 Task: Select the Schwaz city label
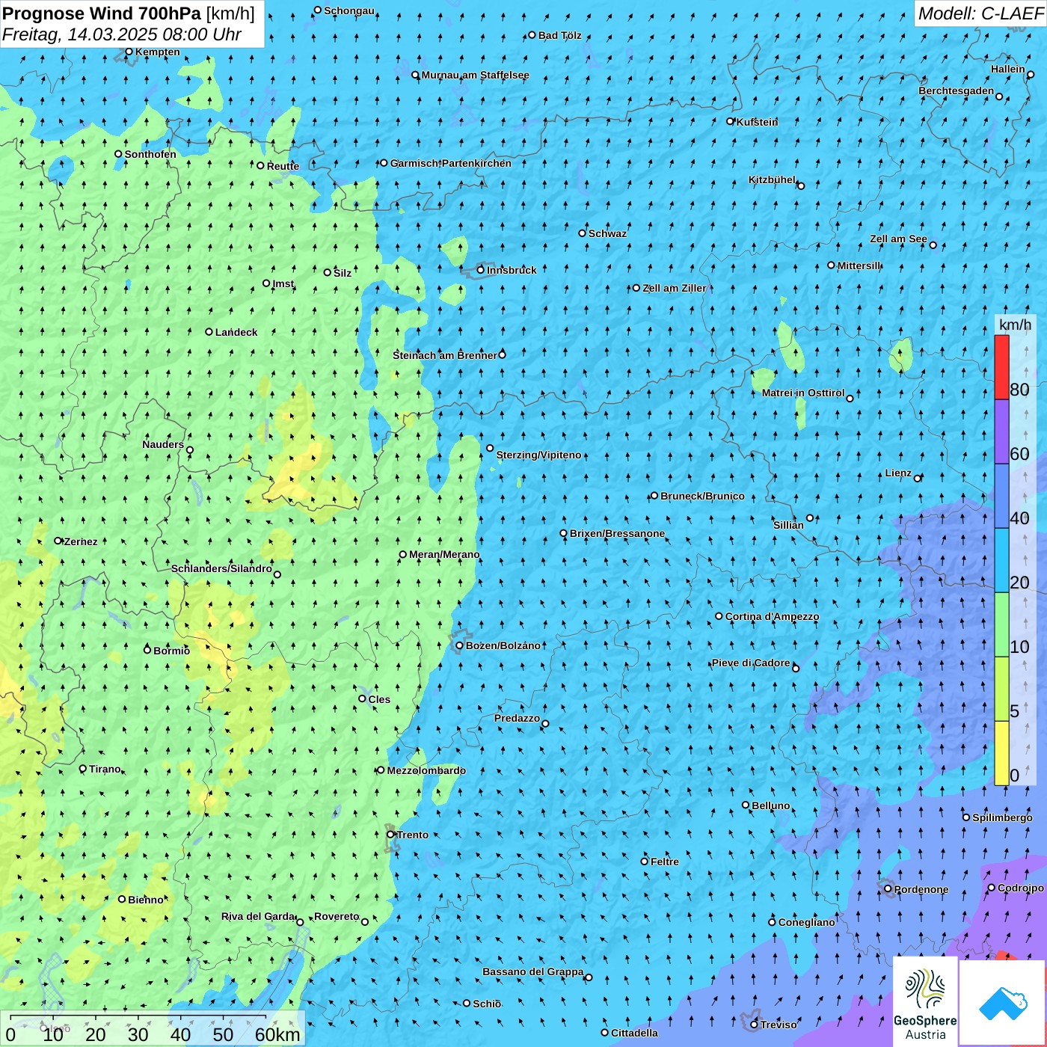coord(607,233)
